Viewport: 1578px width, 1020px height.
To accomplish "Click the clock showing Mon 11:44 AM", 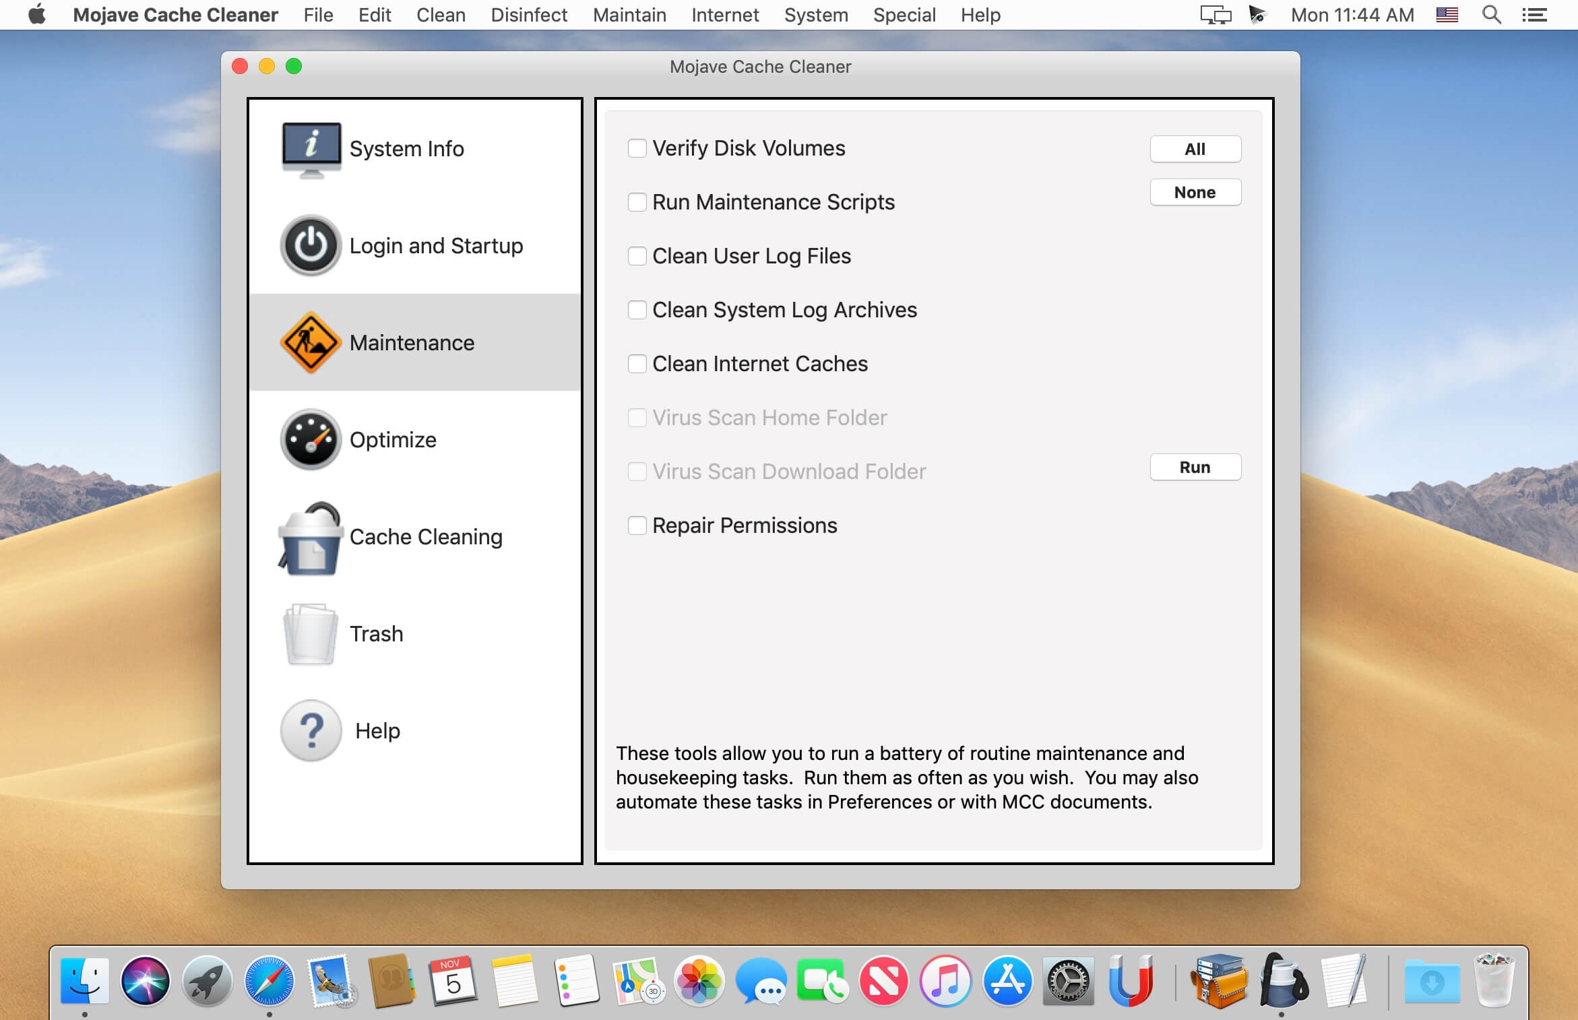I will (1352, 15).
